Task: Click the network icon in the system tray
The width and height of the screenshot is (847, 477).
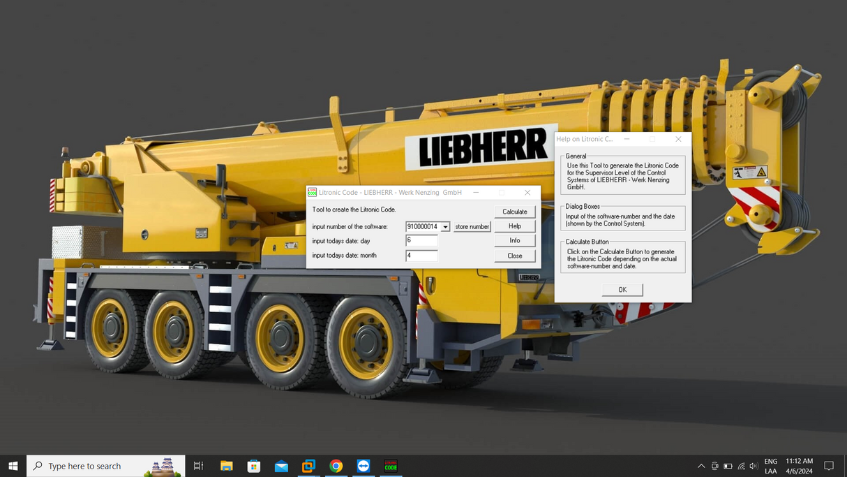Action: pyautogui.click(x=740, y=466)
